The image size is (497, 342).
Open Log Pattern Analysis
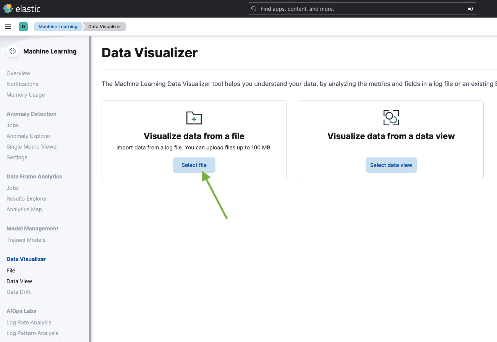coord(32,333)
